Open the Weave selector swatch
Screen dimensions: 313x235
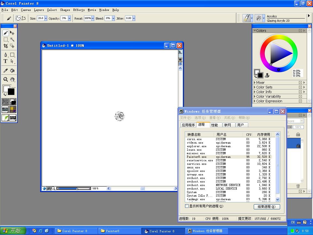13,110
